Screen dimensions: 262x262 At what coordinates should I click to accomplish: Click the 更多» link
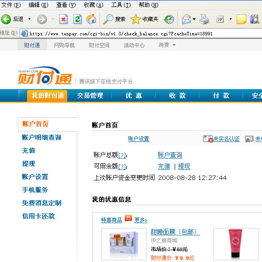point(141,220)
